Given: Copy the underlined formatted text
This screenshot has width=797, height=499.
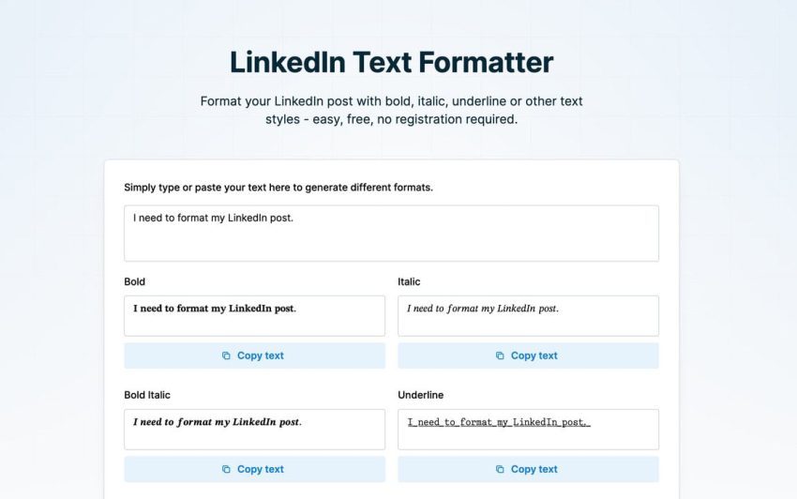Looking at the screenshot, I should [x=528, y=469].
